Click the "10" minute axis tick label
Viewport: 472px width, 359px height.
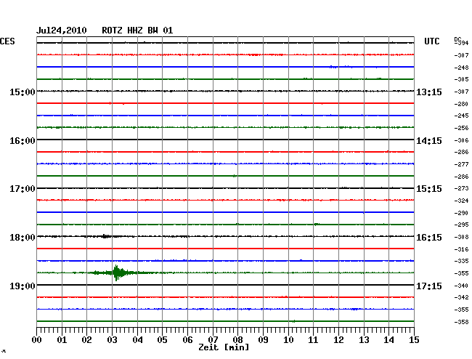click(288, 340)
